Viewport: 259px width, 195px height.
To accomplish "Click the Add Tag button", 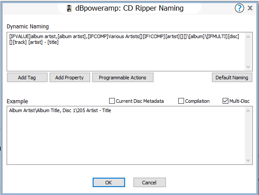I will click(x=27, y=78).
